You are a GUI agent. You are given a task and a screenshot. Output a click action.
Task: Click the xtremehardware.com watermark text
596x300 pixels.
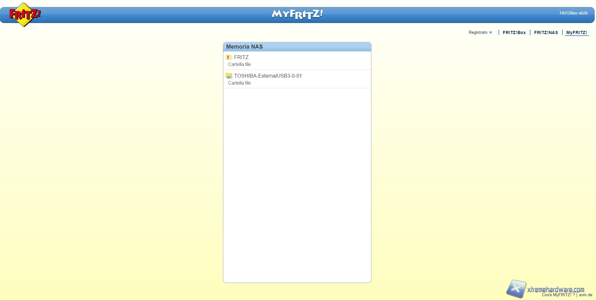click(x=555, y=289)
